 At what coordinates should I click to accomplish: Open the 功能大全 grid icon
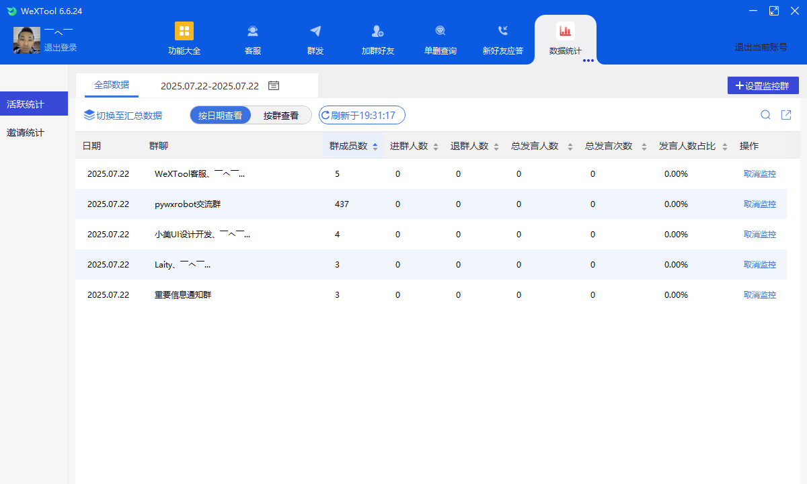click(184, 31)
